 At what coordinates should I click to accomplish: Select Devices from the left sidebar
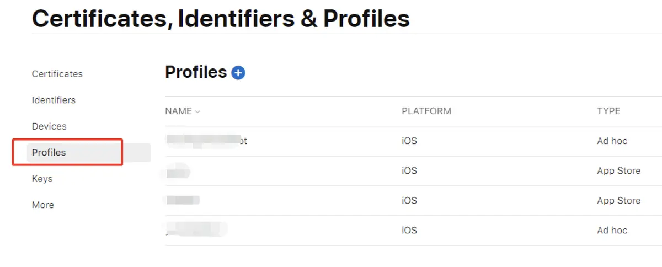point(49,126)
